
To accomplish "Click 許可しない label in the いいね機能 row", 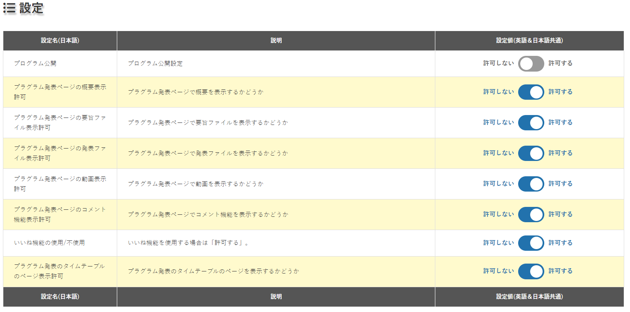I will pyautogui.click(x=498, y=243).
